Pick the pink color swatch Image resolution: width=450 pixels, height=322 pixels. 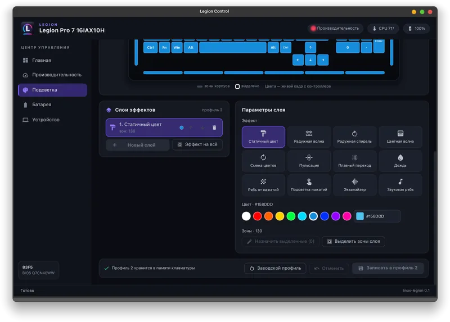[347, 216]
